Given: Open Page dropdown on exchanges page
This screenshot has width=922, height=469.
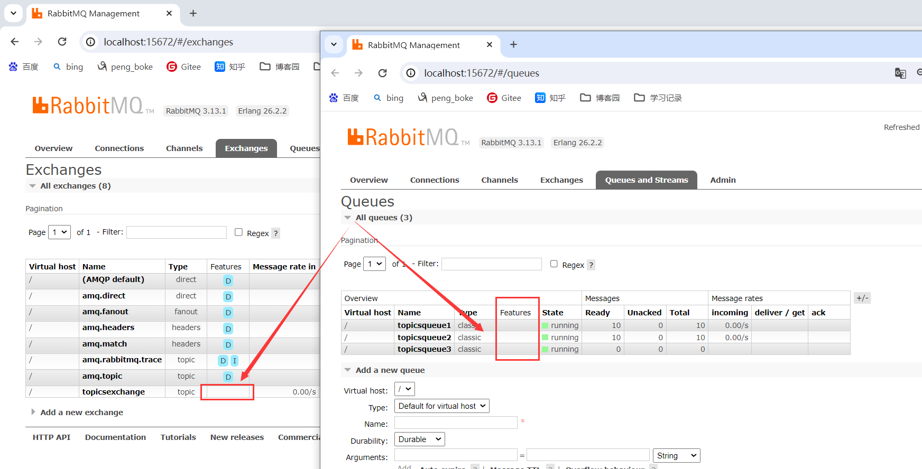Looking at the screenshot, I should [59, 232].
